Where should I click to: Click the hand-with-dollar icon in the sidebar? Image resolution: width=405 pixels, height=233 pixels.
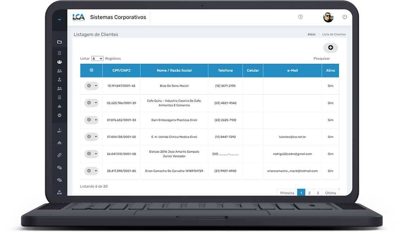(x=60, y=130)
